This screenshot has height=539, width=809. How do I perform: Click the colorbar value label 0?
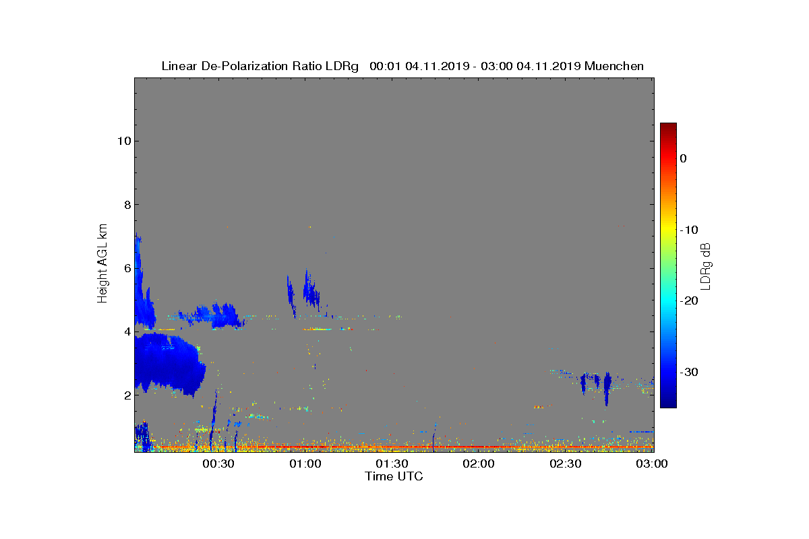point(683,158)
